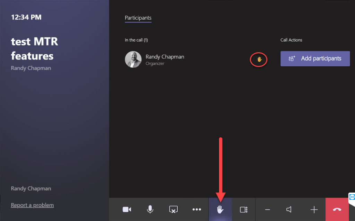Image resolution: width=355 pixels, height=221 pixels.
Task: Open the Report a problem link
Action: 32,205
